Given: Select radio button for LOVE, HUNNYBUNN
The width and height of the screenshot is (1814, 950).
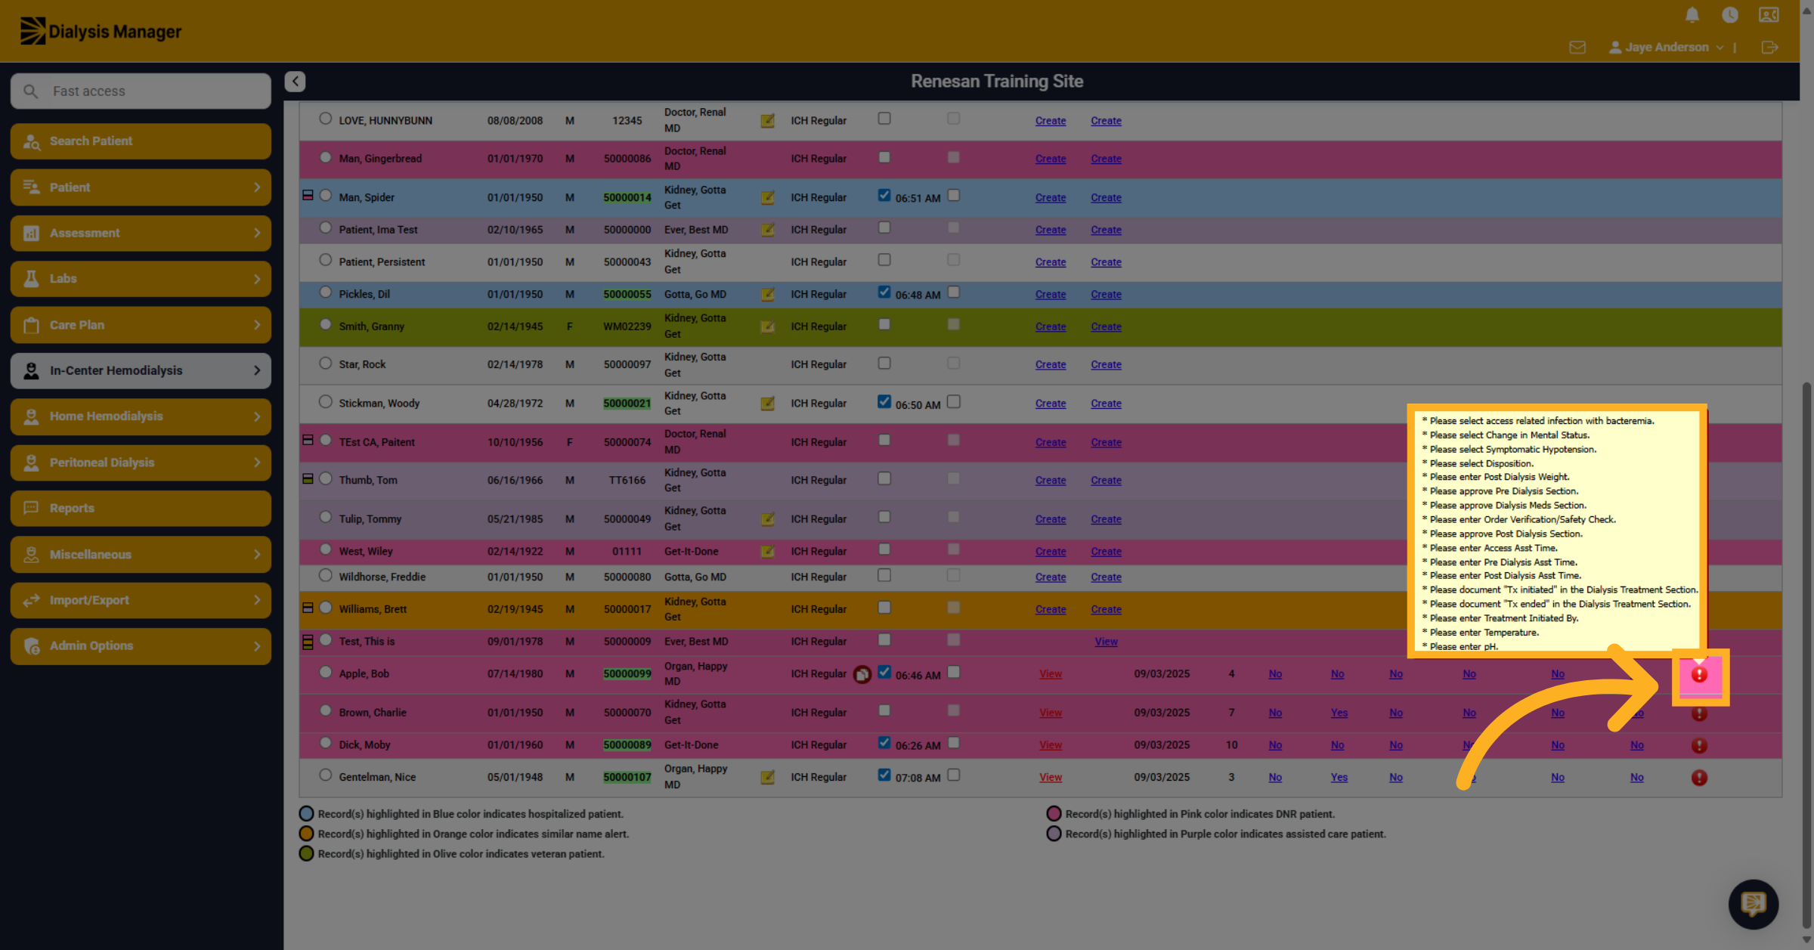Looking at the screenshot, I should coord(325,119).
